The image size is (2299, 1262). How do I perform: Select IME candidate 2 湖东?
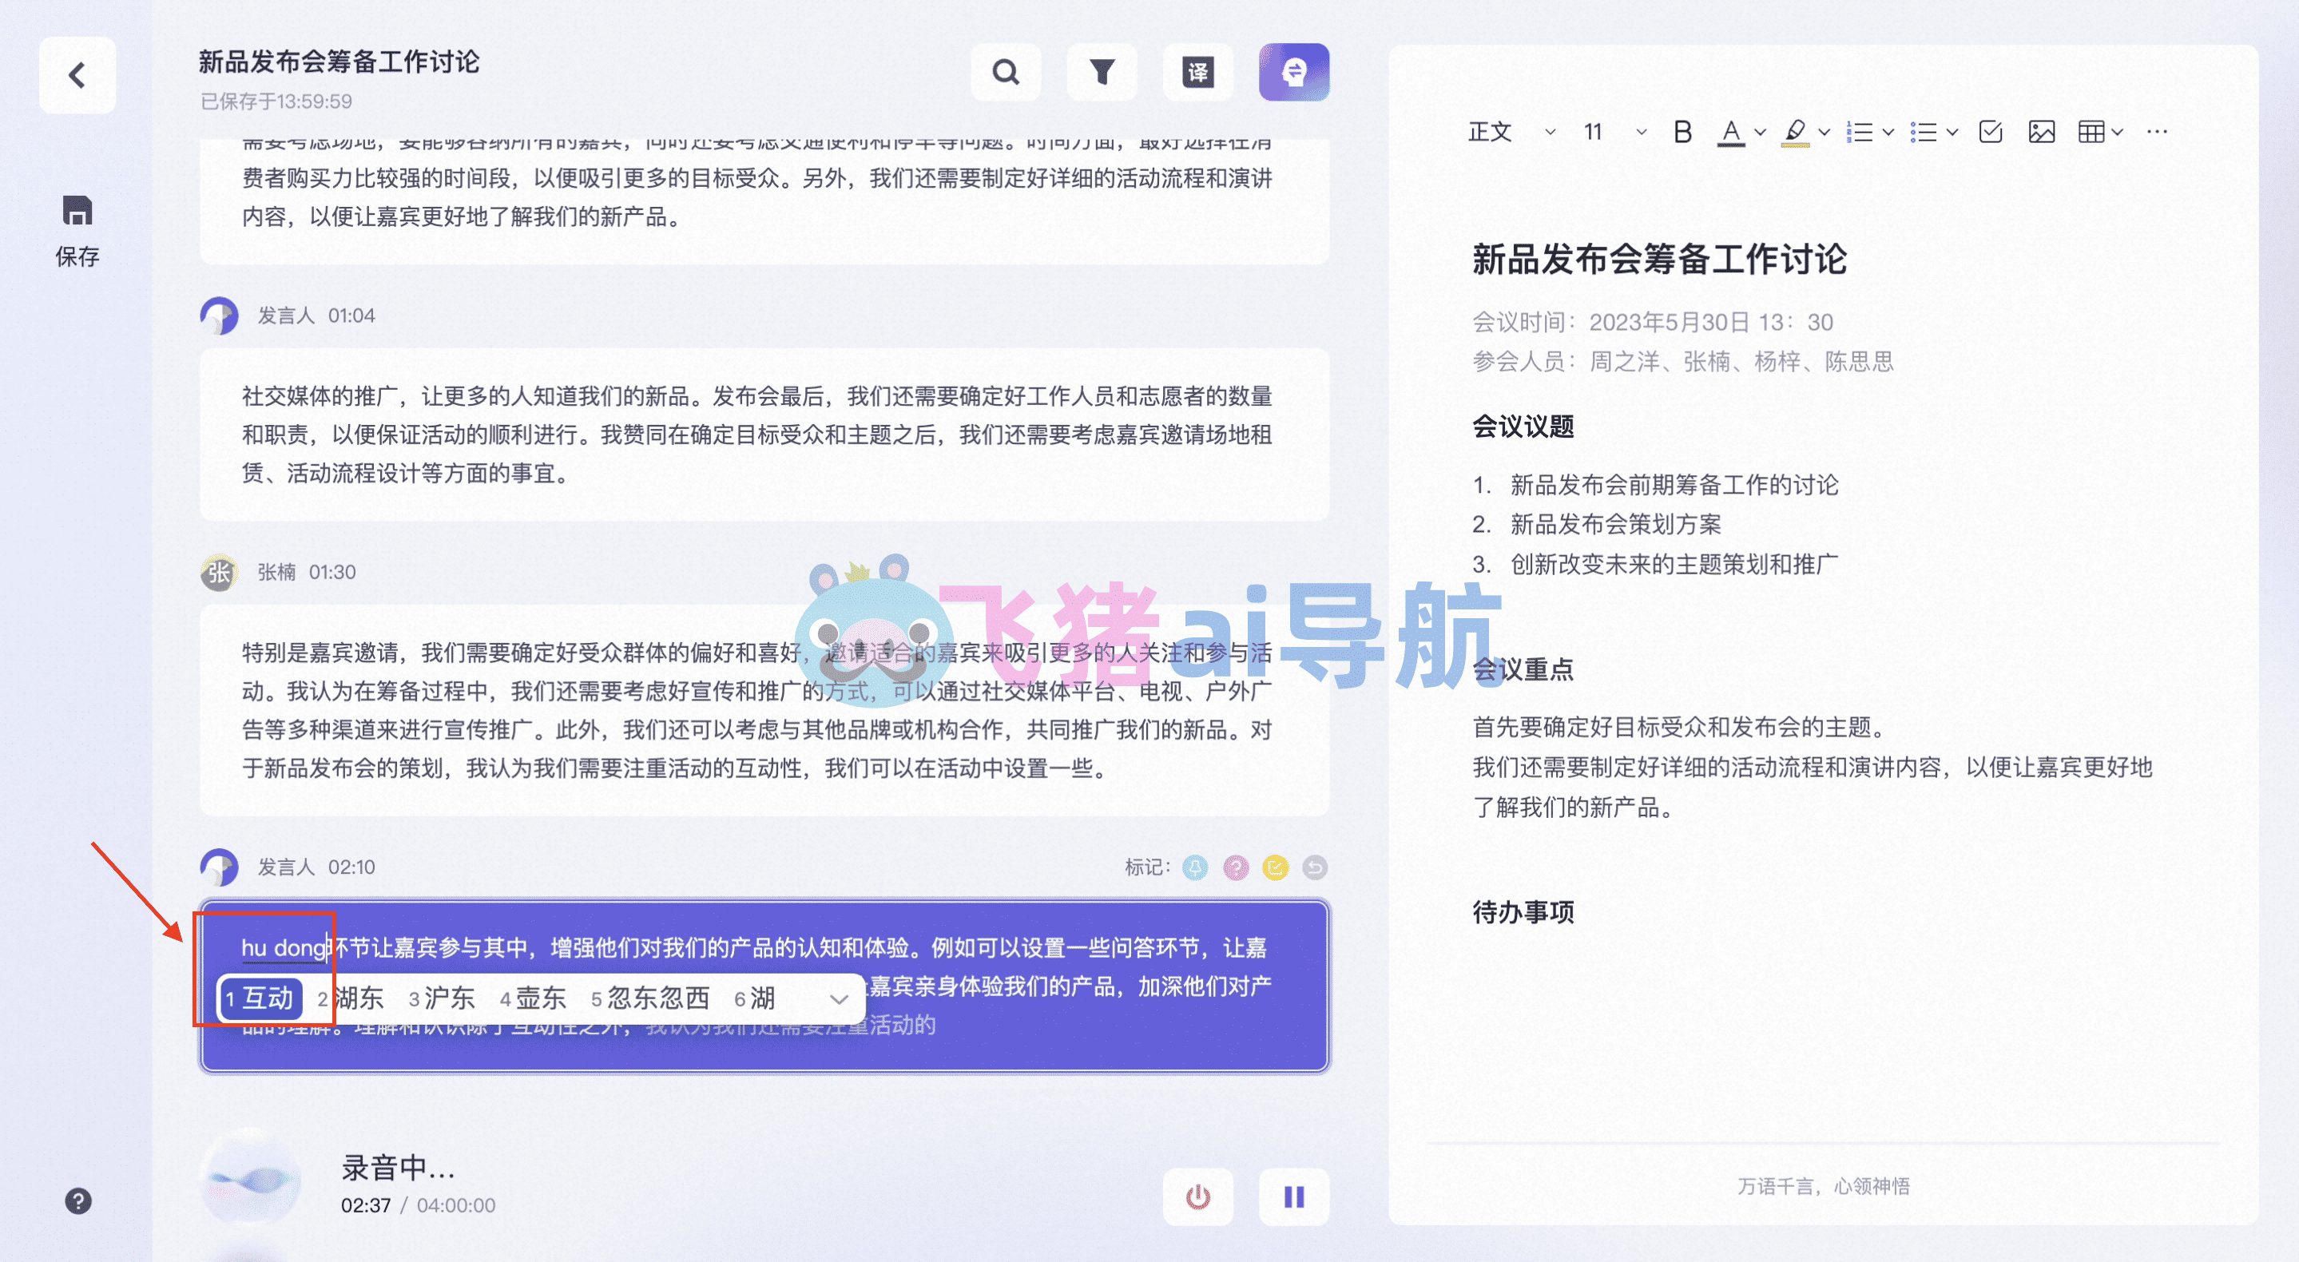(351, 998)
